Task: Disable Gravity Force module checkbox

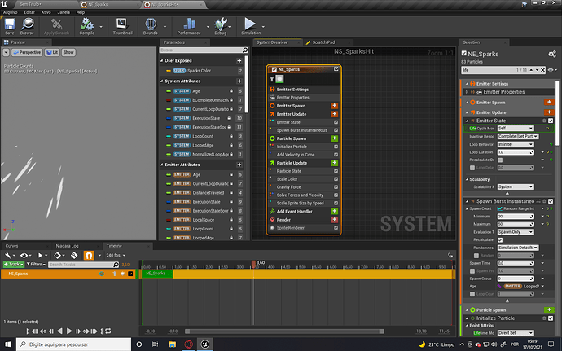Action: 336,187
